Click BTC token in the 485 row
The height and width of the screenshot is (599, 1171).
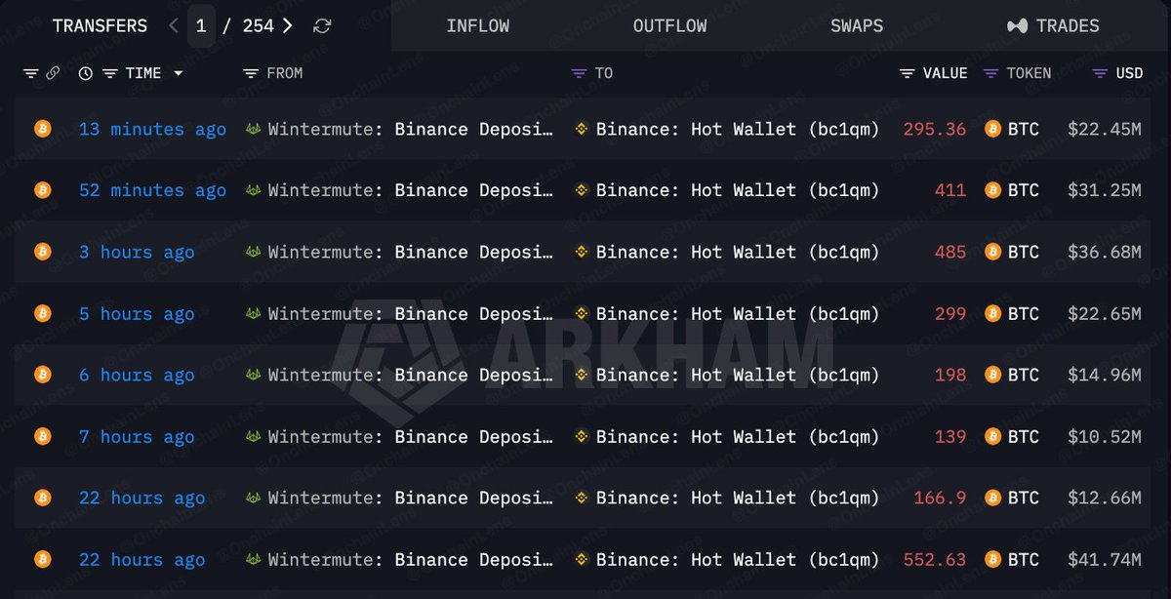1012,252
